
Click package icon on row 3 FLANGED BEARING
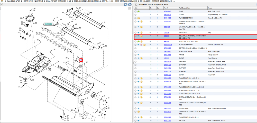[x=139, y=18]
